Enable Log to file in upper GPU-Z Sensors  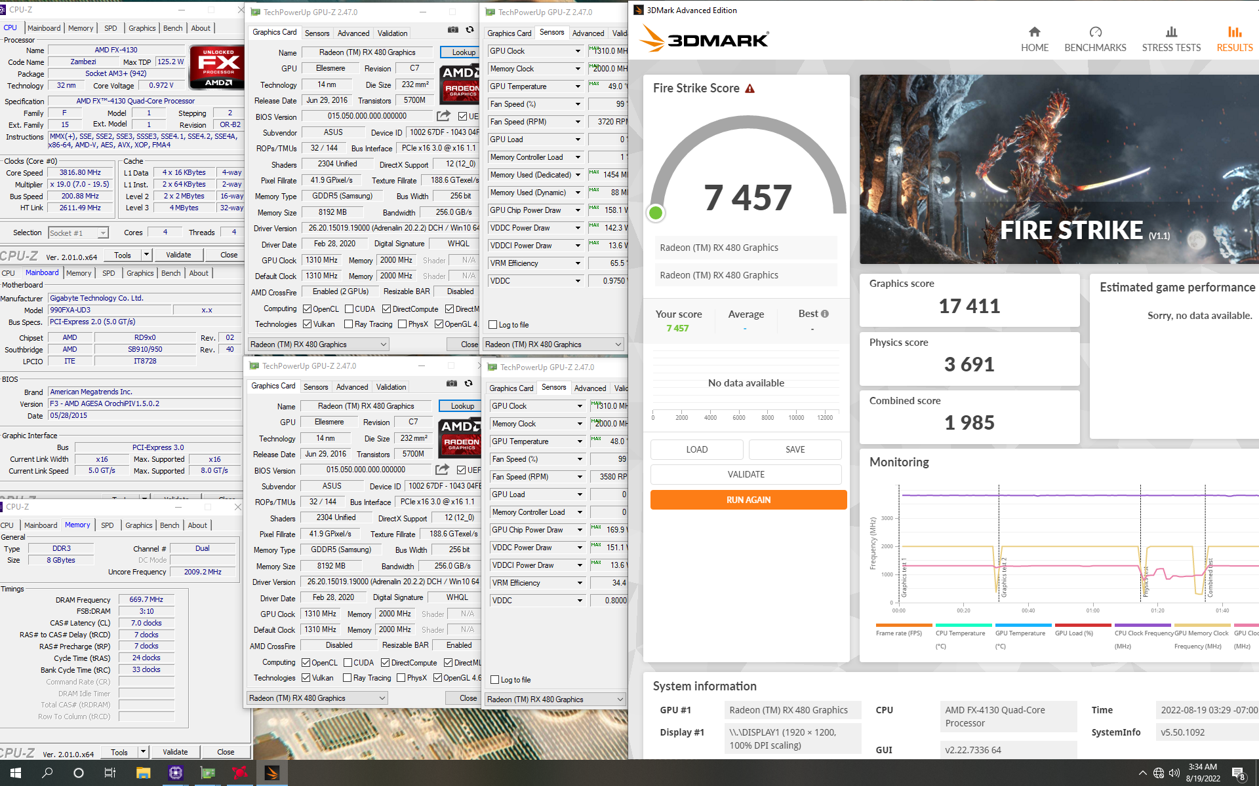pyautogui.click(x=493, y=325)
